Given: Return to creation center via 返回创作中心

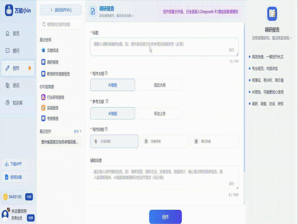Looking at the screenshot, I should (x=61, y=10).
